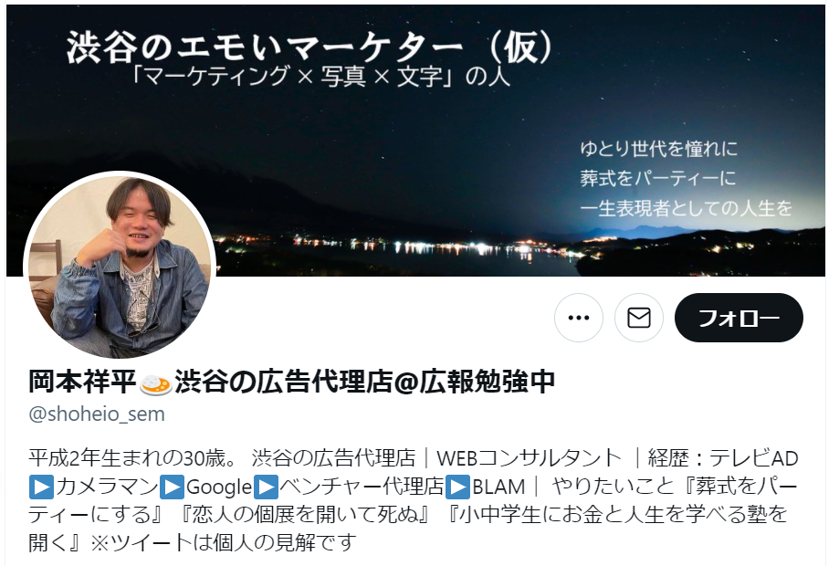Click the display name 岡本祥平
Screen dimensions: 839x566
point(82,382)
